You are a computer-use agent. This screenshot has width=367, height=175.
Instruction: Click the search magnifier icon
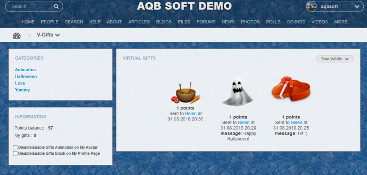click(x=56, y=6)
